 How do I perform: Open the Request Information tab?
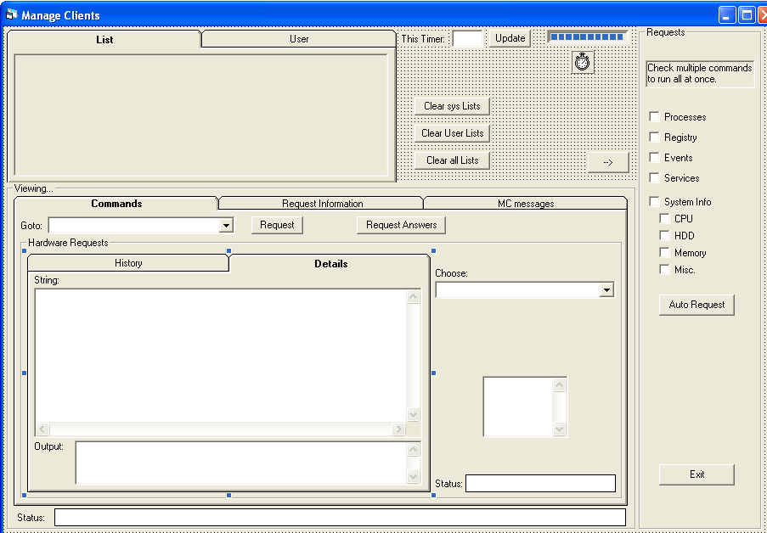click(322, 204)
